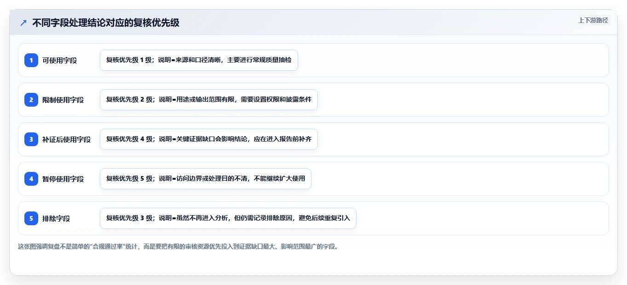627x285 pixels.
Task: Click the 限制使用字段 label
Action: (x=63, y=100)
